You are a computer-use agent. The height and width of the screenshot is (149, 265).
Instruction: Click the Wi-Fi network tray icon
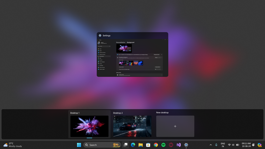229,145
